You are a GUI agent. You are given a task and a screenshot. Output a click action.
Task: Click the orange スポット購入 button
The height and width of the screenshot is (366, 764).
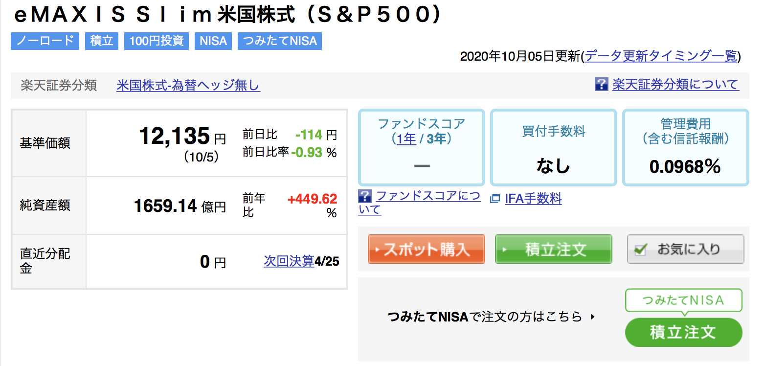click(427, 249)
